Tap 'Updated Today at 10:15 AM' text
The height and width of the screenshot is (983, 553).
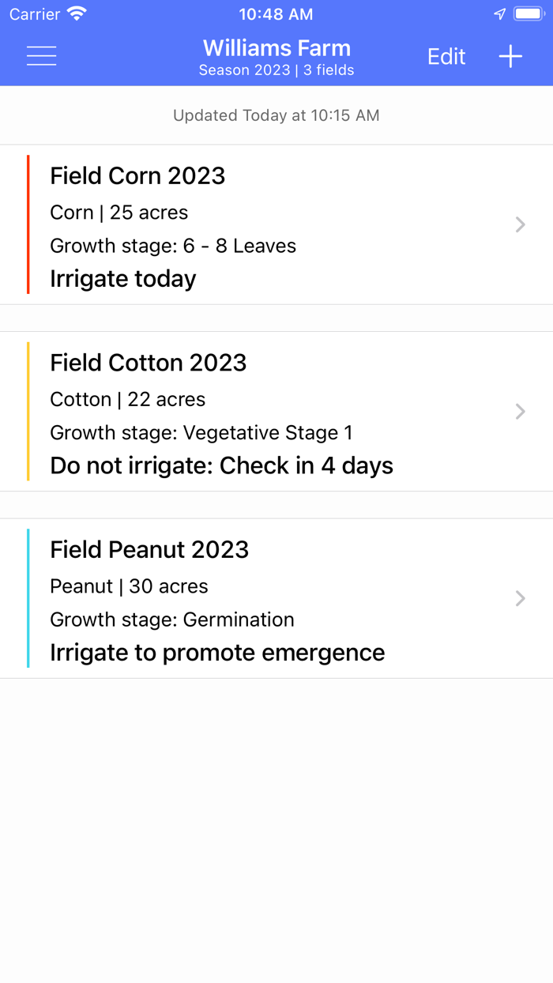(276, 115)
